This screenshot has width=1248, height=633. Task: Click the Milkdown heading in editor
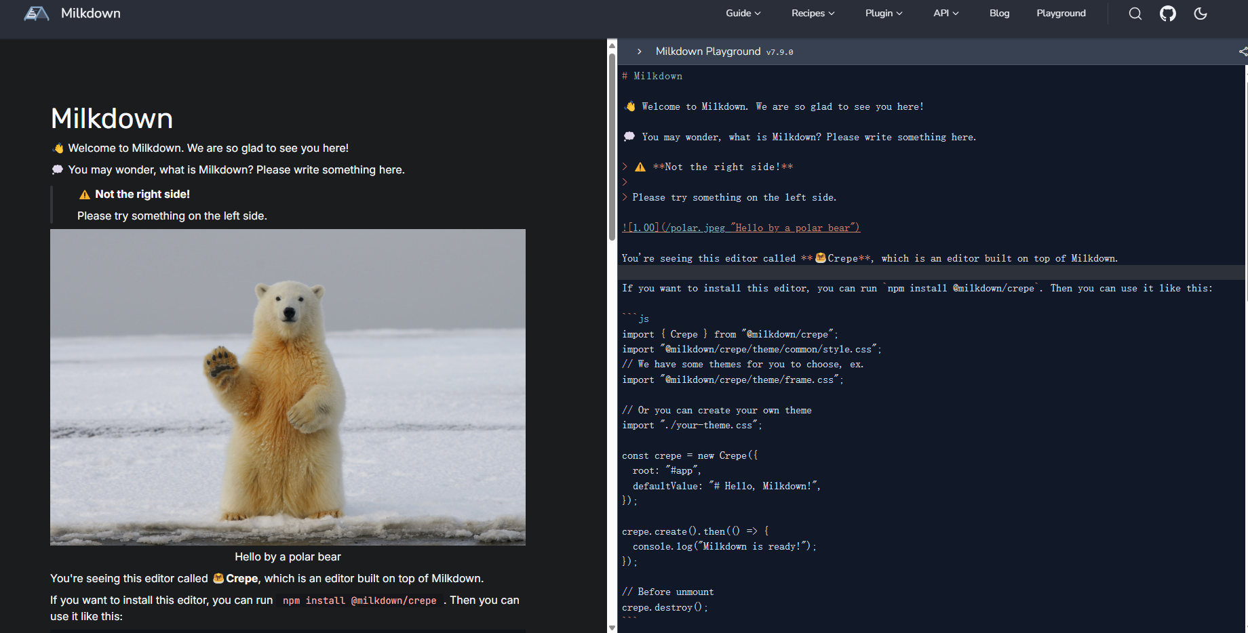tap(112, 119)
